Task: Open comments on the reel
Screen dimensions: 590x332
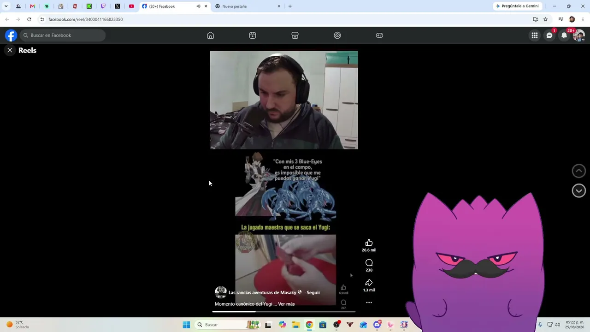Action: (369, 263)
